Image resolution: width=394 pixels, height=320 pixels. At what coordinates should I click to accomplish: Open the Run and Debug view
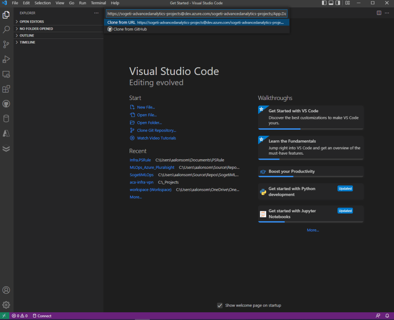[x=6, y=59]
